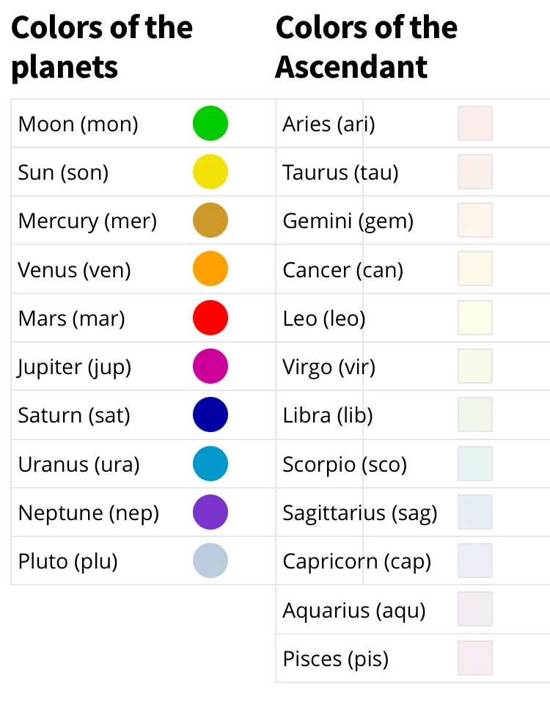
Task: Click the magenta Jupiter color circle
Action: click(x=210, y=366)
